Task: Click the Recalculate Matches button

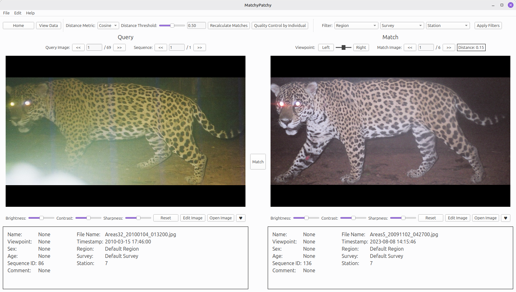Action: click(229, 26)
